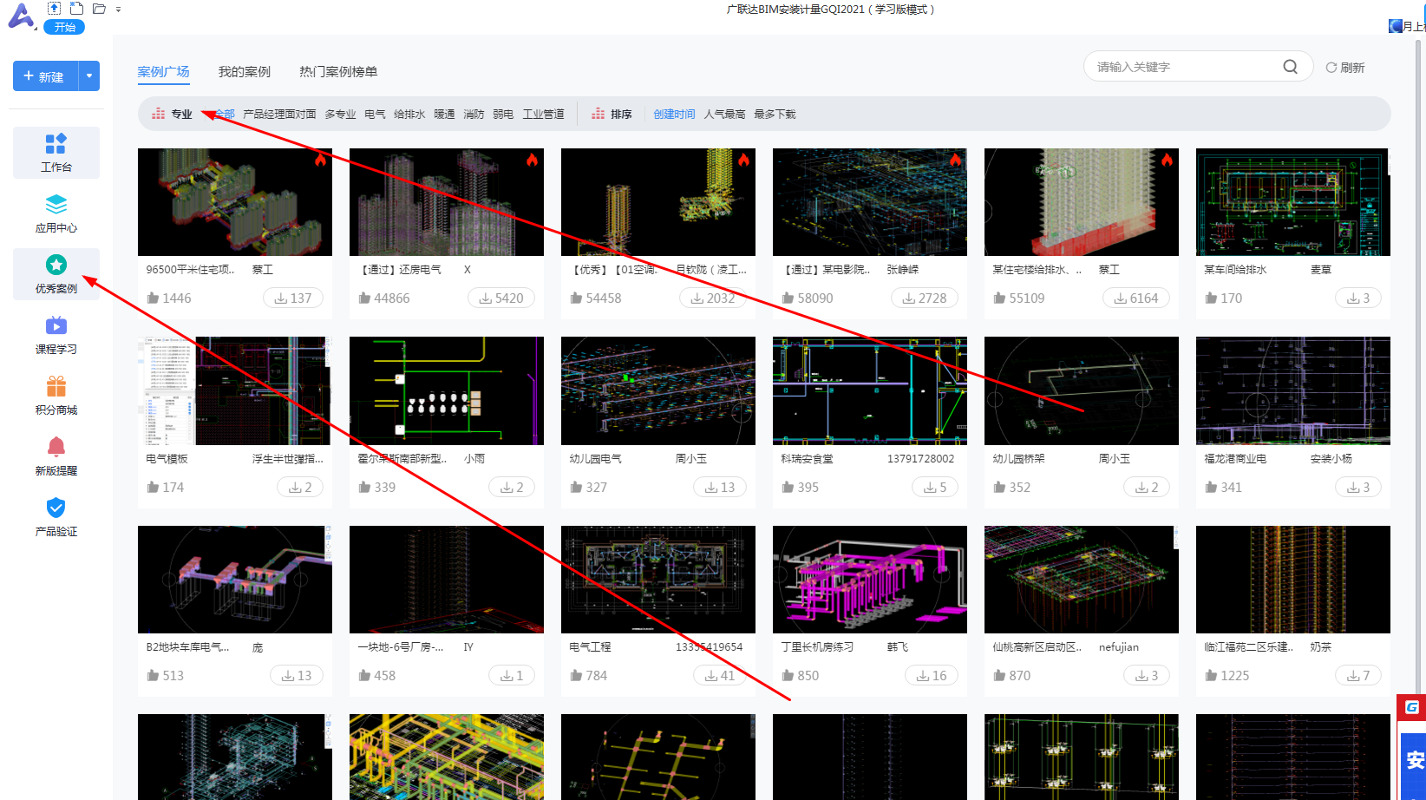1426x800 pixels.
Task: Click the upload/import icon in quick access bar
Action: point(54,9)
